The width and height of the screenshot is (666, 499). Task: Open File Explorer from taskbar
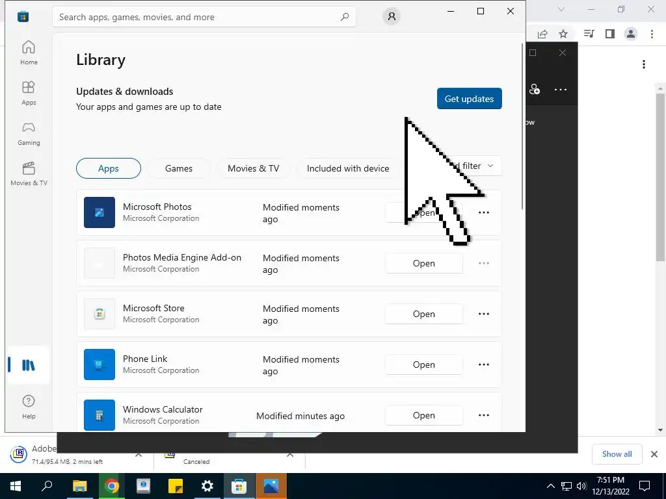[79, 486]
